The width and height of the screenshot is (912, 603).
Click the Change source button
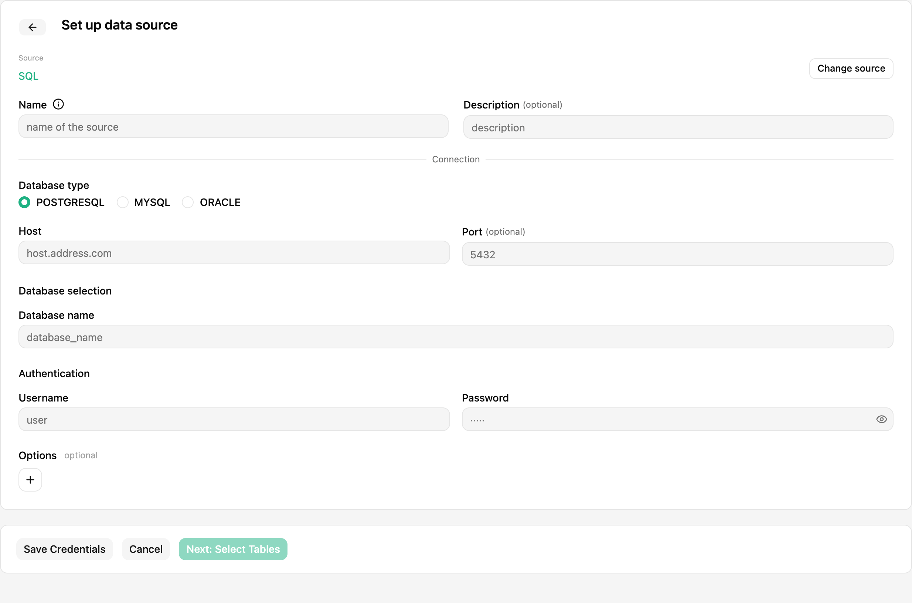tap(851, 68)
